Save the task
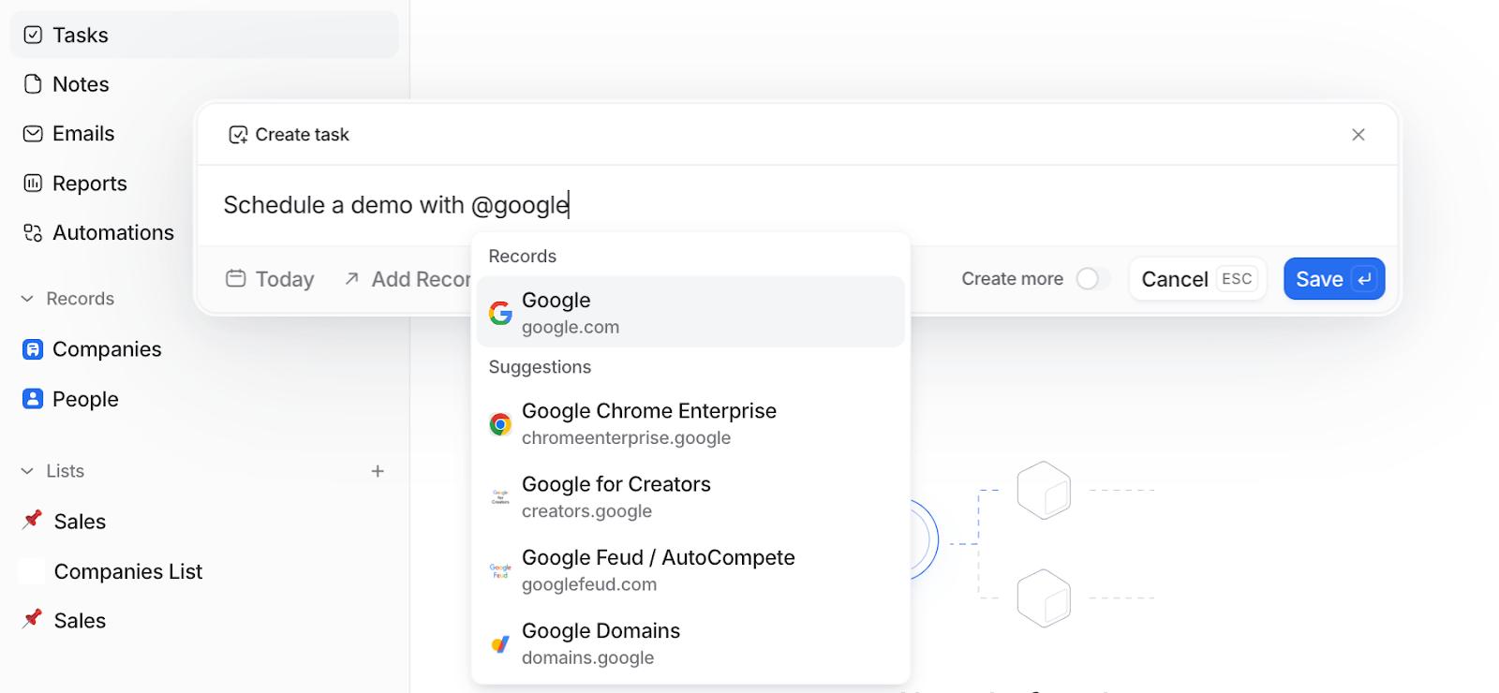 tap(1334, 279)
